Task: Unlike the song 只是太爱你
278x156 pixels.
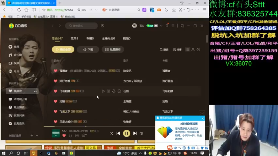Action: [56, 122]
